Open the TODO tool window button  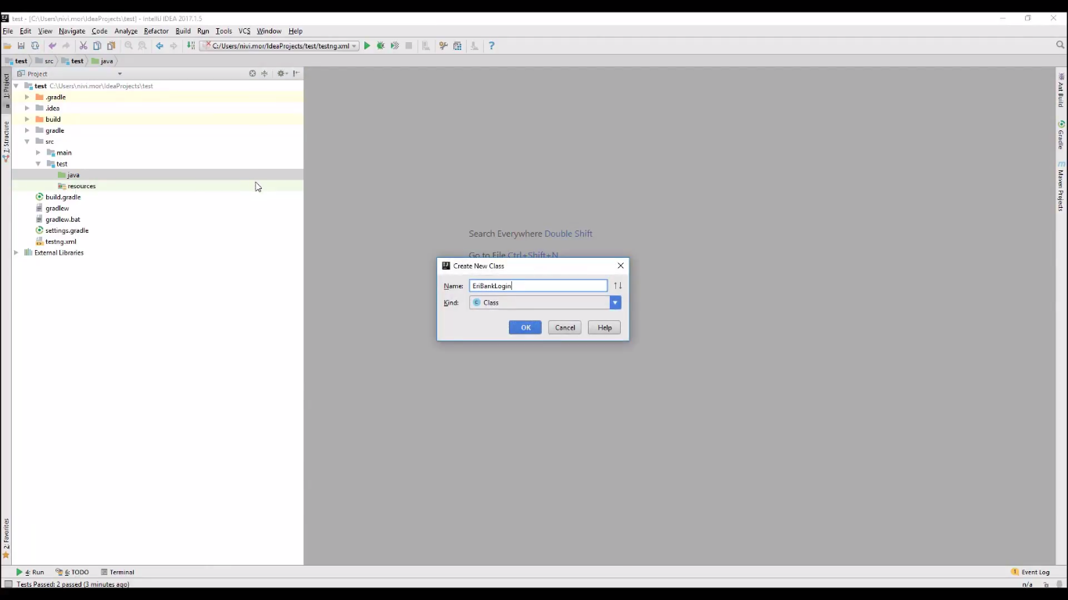coord(72,572)
